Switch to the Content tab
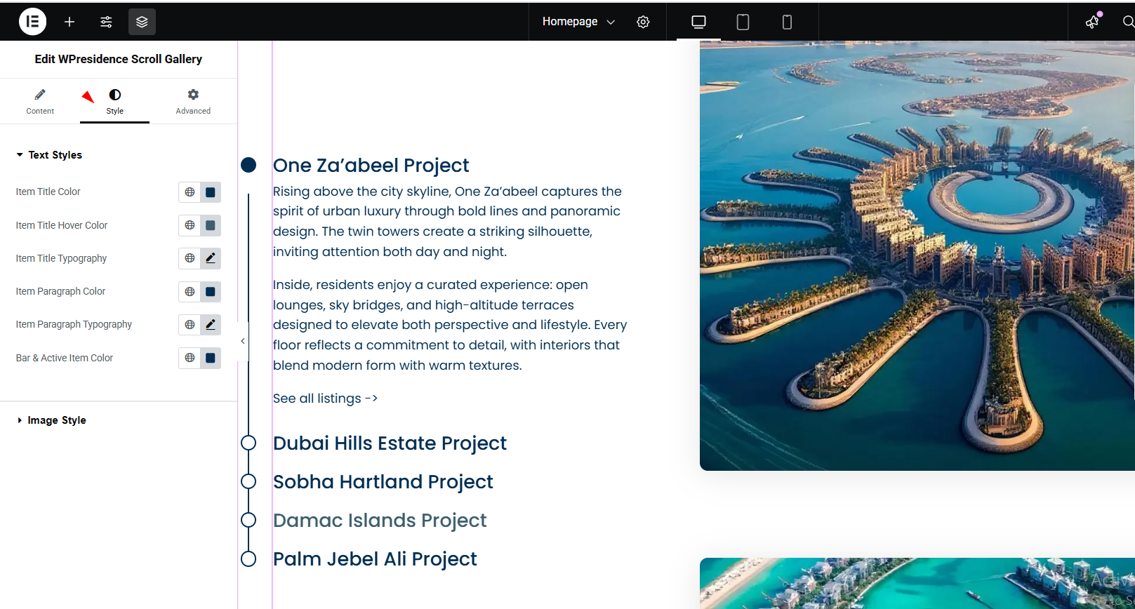 pos(40,102)
